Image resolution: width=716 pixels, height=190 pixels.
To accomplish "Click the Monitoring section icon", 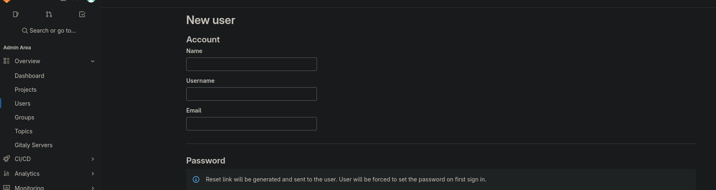I will coord(7,188).
